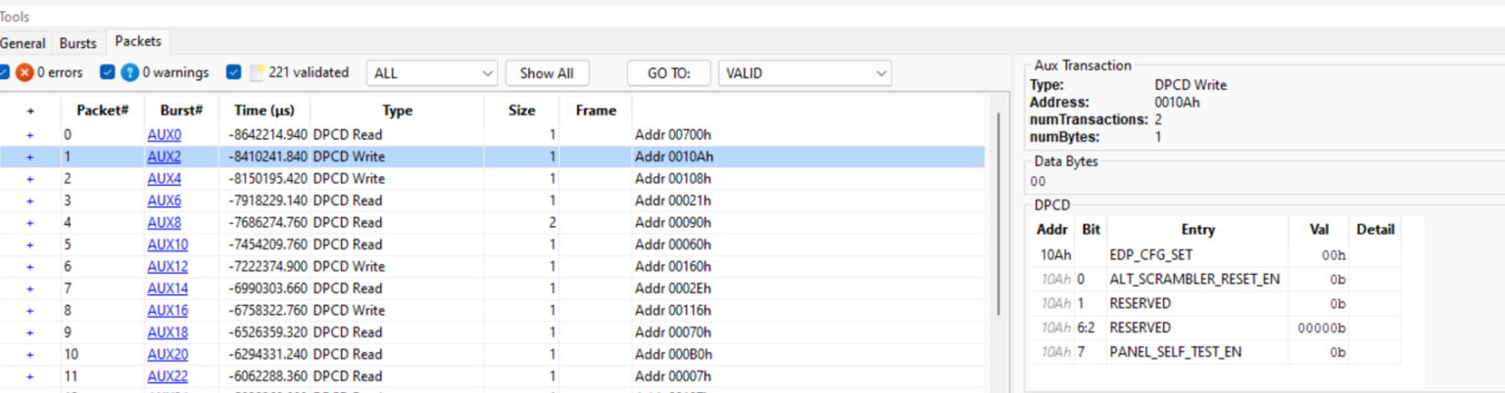Toggle the errors filter checkbox
The image size is (1505, 393).
(x=4, y=72)
